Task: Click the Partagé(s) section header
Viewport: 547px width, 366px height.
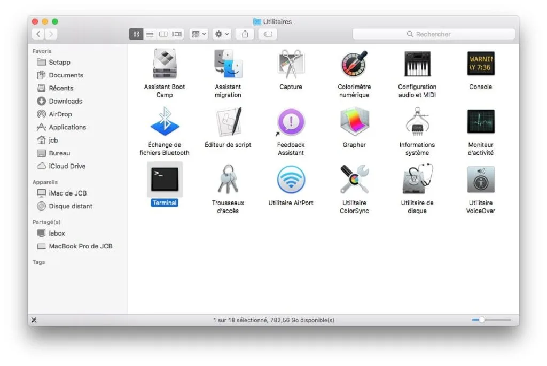Action: 46,222
